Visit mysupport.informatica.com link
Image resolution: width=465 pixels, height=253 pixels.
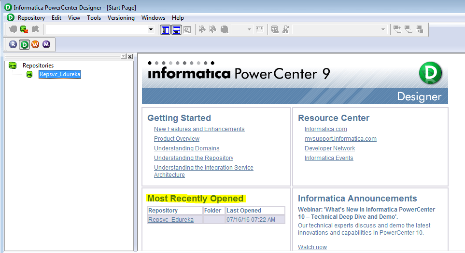tap(340, 138)
